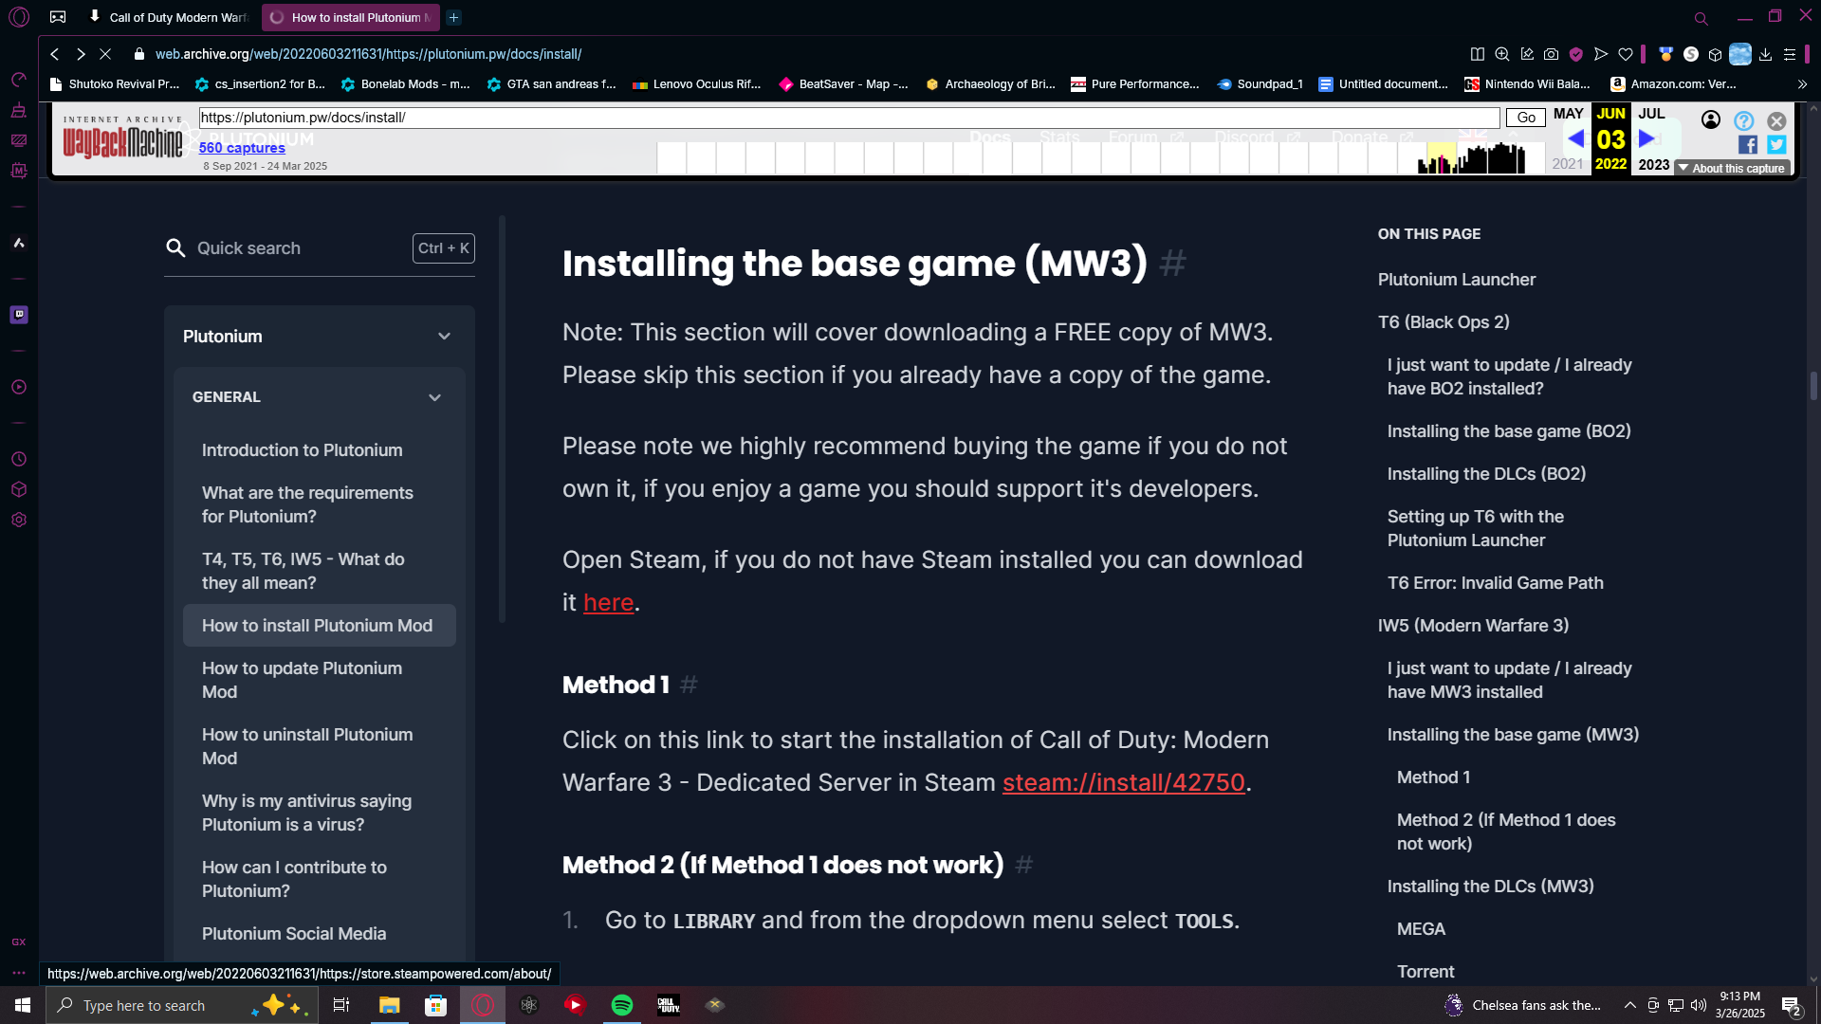Image resolution: width=1821 pixels, height=1024 pixels.
Task: Open the downloads toolbar icon
Action: [1765, 55]
